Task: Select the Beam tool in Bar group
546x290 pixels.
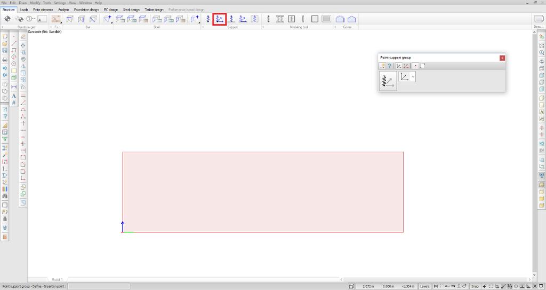Action: tap(70, 19)
